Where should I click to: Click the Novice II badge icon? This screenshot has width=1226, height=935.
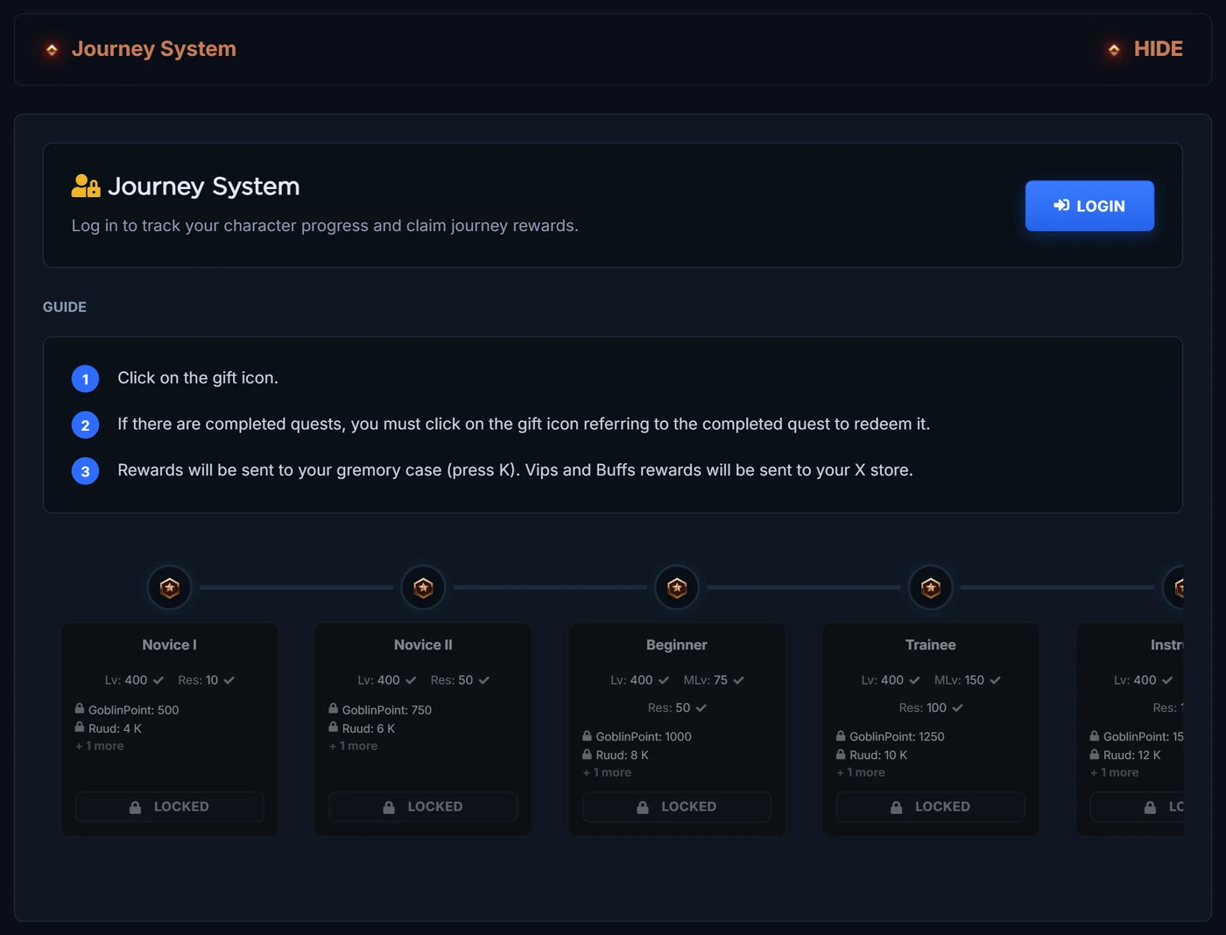click(x=423, y=587)
